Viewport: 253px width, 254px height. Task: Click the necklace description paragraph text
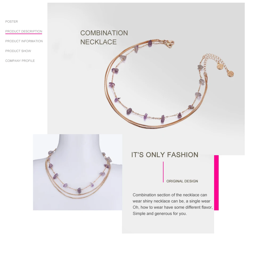pos(173,204)
